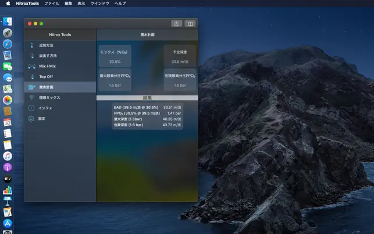Edit the 危険酸素分圧PPO₂ 1.6 bar field
The height and width of the screenshot is (234, 374).
[180, 80]
